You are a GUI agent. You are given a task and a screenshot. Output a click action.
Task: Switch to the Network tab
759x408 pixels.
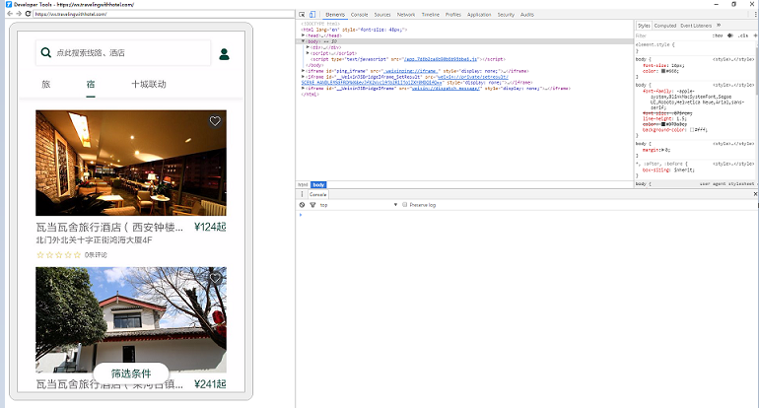406,15
